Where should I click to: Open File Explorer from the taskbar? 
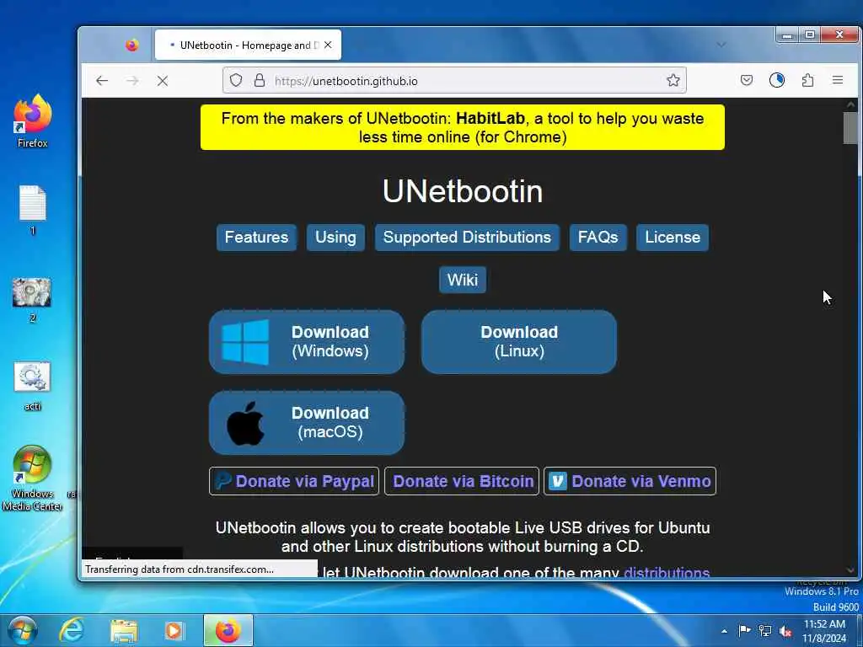(123, 630)
